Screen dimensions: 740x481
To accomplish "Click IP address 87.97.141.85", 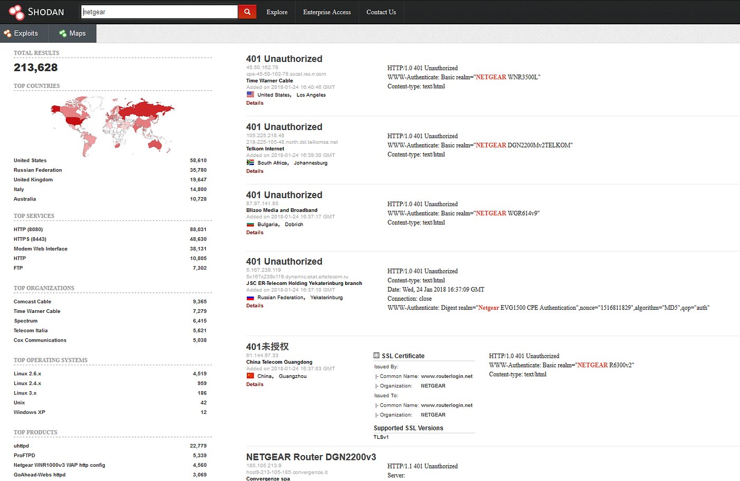I will (262, 203).
